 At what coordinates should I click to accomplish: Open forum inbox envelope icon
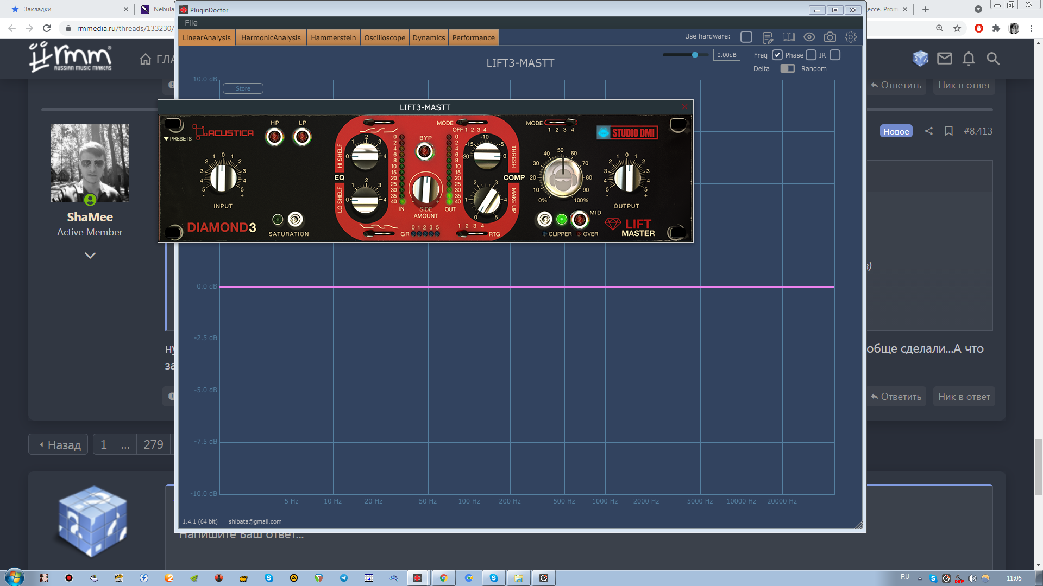click(945, 59)
